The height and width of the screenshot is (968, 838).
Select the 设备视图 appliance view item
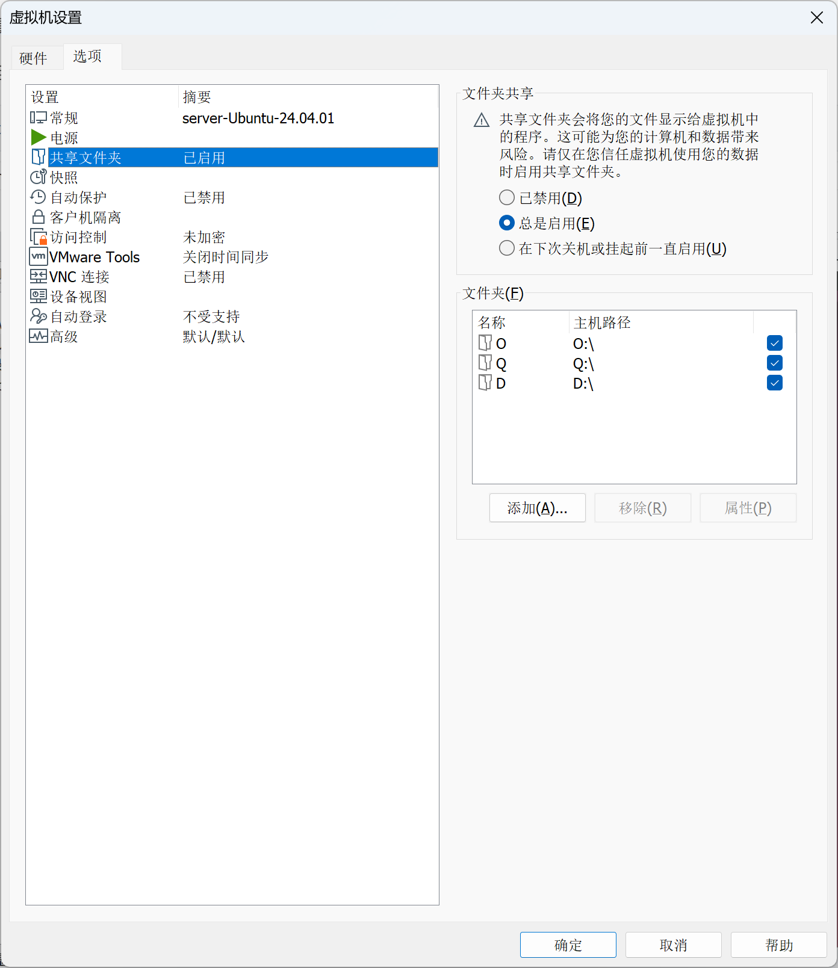pyautogui.click(x=78, y=297)
